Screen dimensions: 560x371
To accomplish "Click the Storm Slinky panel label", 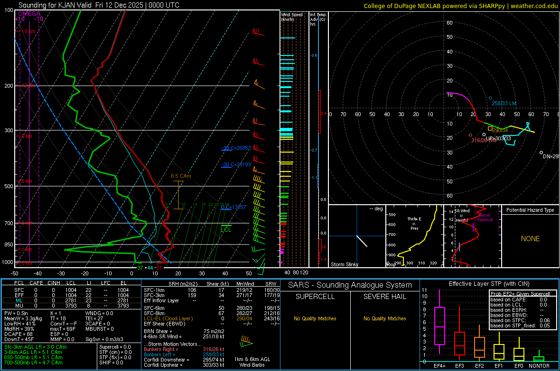I will (344, 264).
